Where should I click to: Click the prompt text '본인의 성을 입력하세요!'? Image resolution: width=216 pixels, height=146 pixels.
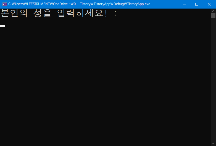click(x=54, y=13)
